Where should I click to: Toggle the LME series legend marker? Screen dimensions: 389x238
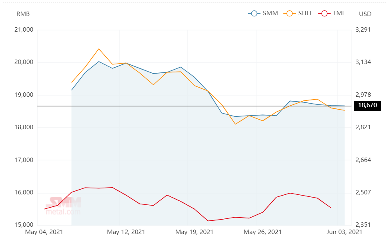[x=325, y=13]
